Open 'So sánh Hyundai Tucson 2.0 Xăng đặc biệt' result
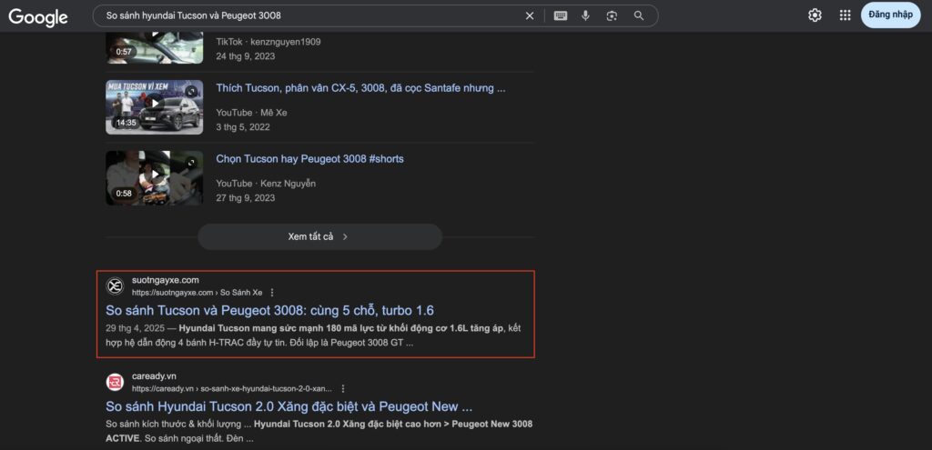Viewport: 932px width, 450px height. pyautogui.click(x=289, y=406)
